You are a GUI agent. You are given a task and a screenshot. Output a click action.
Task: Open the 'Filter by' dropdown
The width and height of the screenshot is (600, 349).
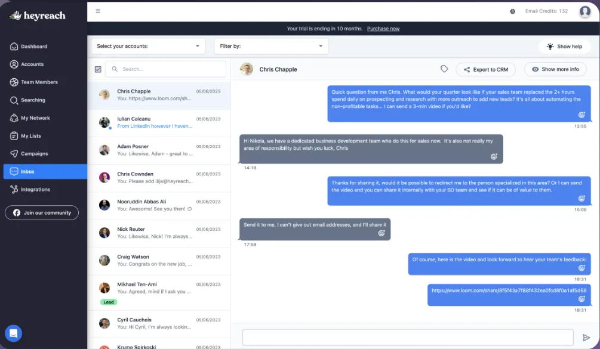tap(271, 47)
